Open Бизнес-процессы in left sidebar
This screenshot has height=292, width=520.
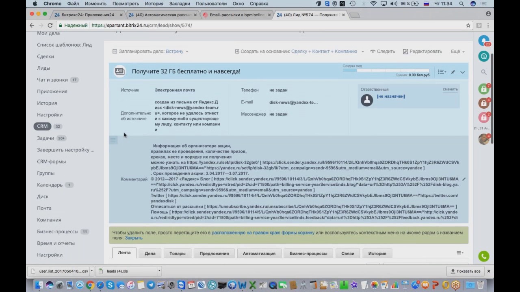coord(57,232)
